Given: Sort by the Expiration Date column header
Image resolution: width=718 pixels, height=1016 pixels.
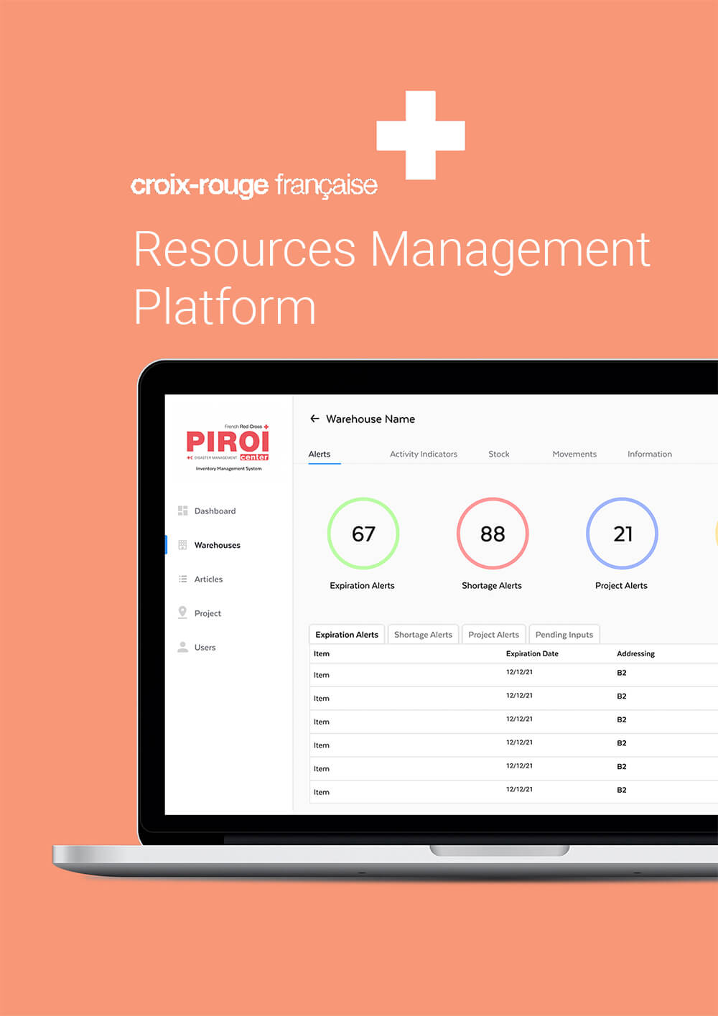Looking at the screenshot, I should (x=532, y=653).
